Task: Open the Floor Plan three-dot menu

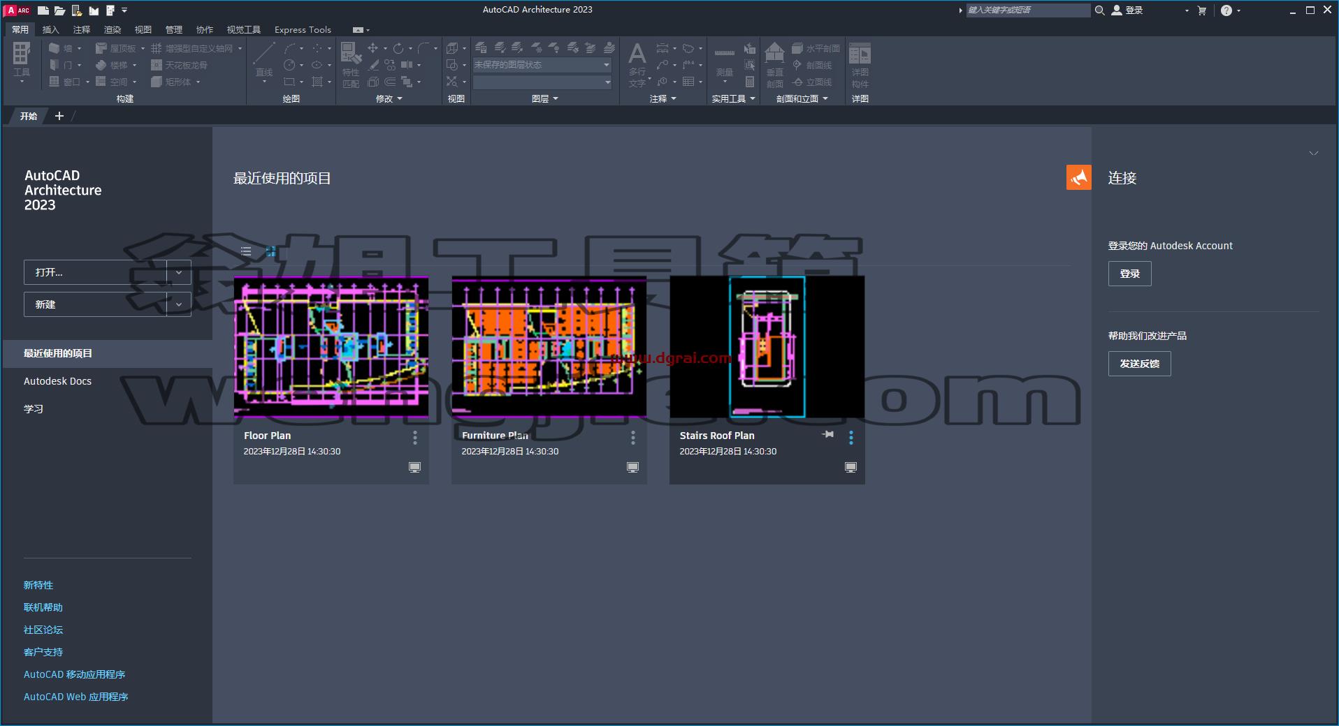Action: pyautogui.click(x=415, y=438)
